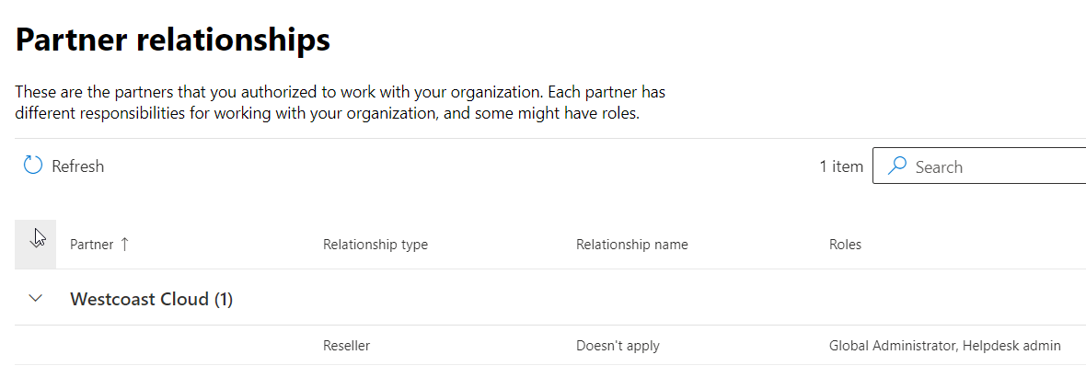Open the Global Administrator, Helpdesk admin roles
The image size is (1086, 366).
pos(944,345)
